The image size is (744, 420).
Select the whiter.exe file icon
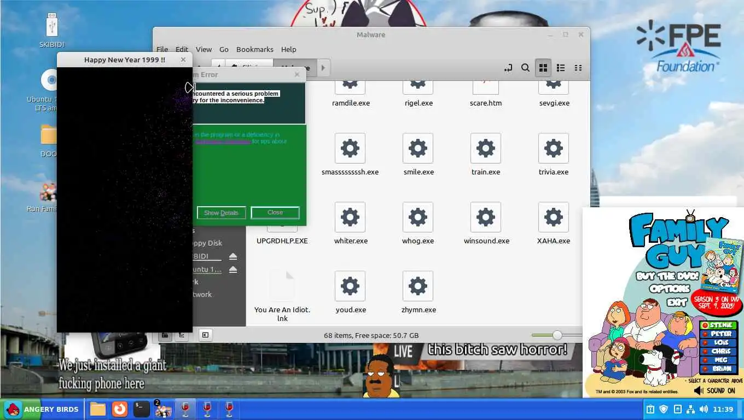[x=350, y=217]
